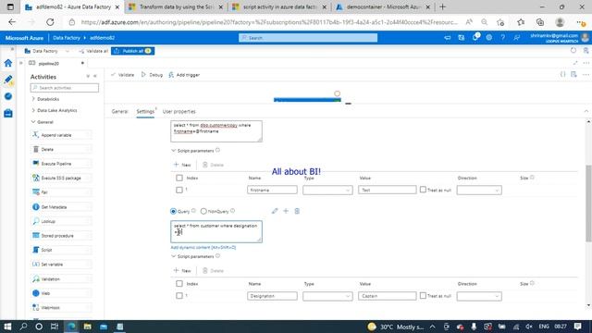Viewport: 592px width, 333px height.
Task: Check the Designation parameter row checkbox
Action: pos(179,296)
